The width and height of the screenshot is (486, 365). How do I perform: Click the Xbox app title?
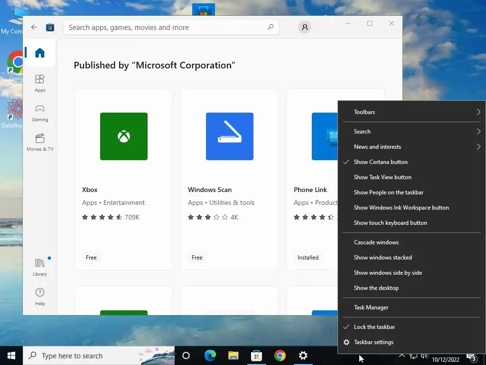(90, 190)
